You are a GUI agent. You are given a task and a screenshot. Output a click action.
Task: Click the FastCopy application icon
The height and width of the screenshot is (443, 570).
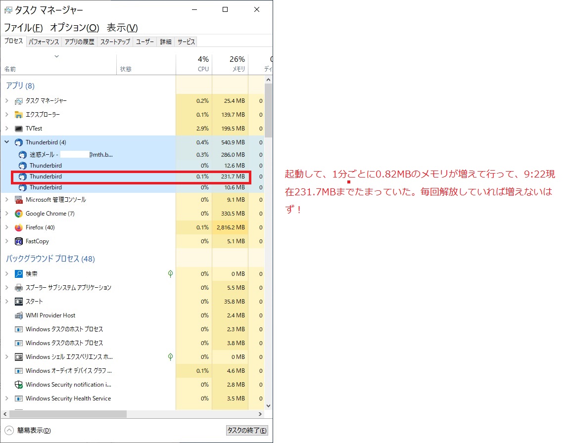click(19, 241)
